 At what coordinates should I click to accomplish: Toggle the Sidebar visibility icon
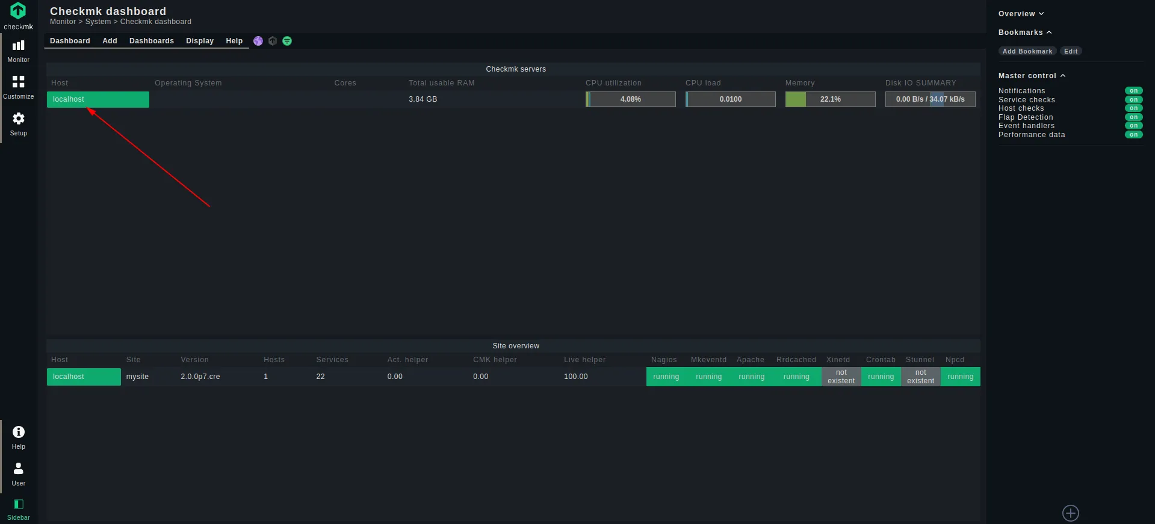click(x=19, y=509)
